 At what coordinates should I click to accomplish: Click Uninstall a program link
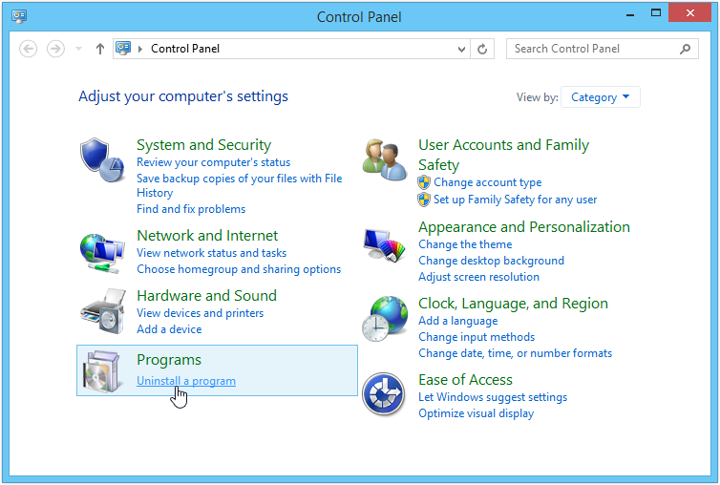pyautogui.click(x=186, y=381)
